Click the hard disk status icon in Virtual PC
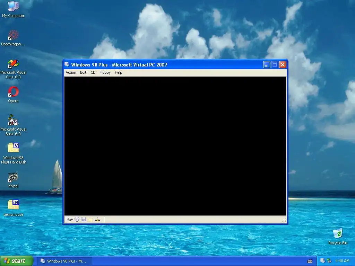Image resolution: width=355 pixels, height=266 pixels. [x=70, y=219]
